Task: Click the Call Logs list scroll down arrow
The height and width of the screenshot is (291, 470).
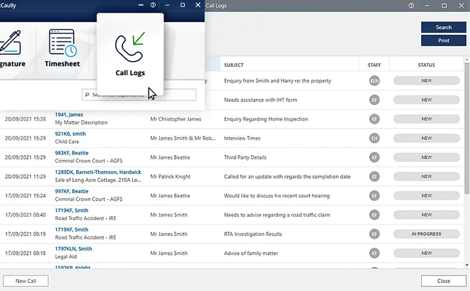Action: click(x=467, y=265)
